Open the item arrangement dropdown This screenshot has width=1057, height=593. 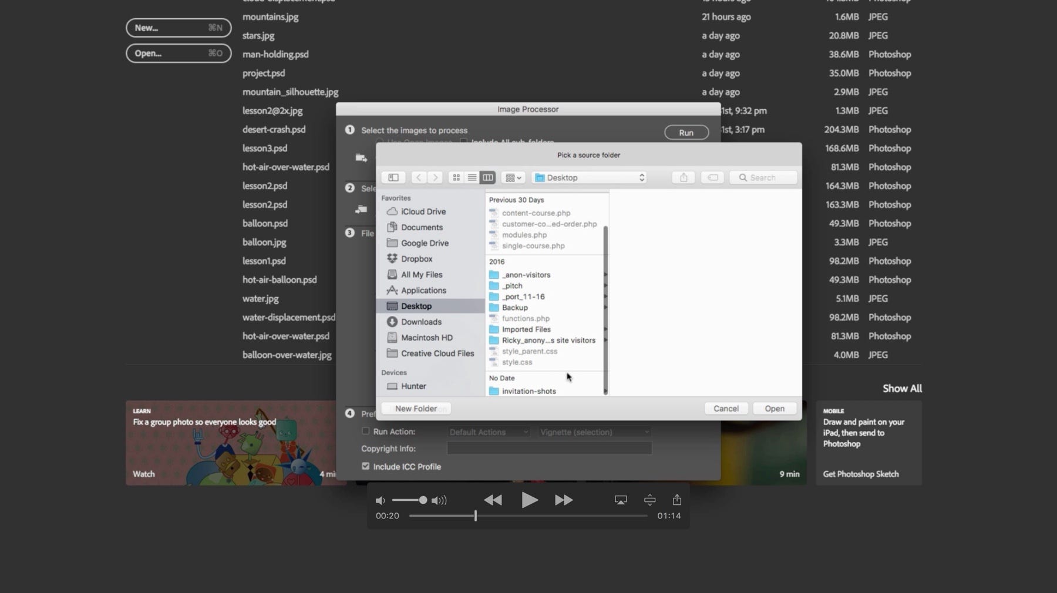click(x=513, y=177)
